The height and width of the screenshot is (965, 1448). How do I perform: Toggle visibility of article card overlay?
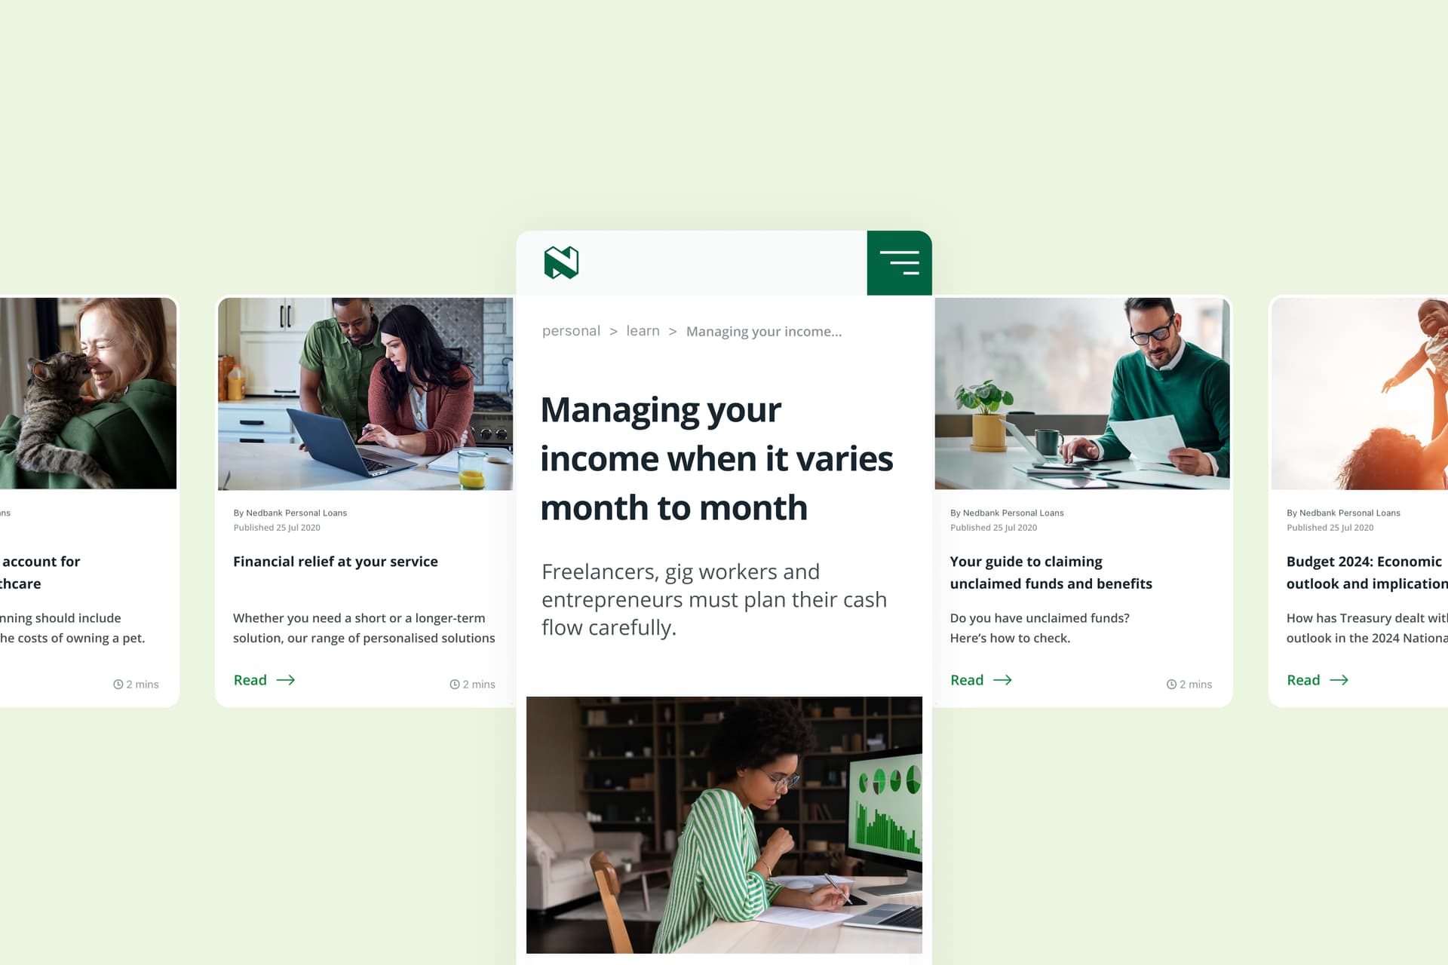click(898, 262)
